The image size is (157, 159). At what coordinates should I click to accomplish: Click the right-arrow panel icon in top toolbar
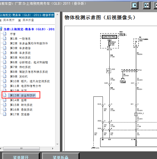tap(134, 5)
